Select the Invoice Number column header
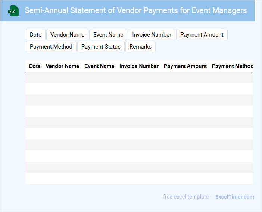 (x=139, y=66)
